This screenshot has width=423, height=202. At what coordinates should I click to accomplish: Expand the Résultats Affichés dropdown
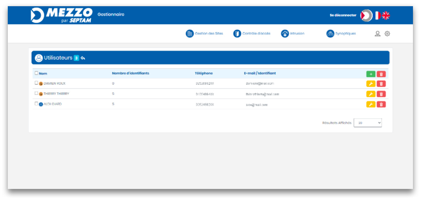click(367, 123)
